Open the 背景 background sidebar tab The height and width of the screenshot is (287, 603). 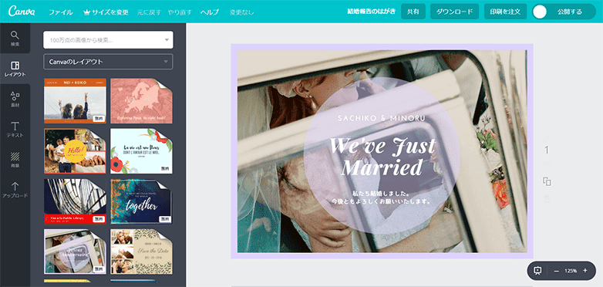coord(15,160)
